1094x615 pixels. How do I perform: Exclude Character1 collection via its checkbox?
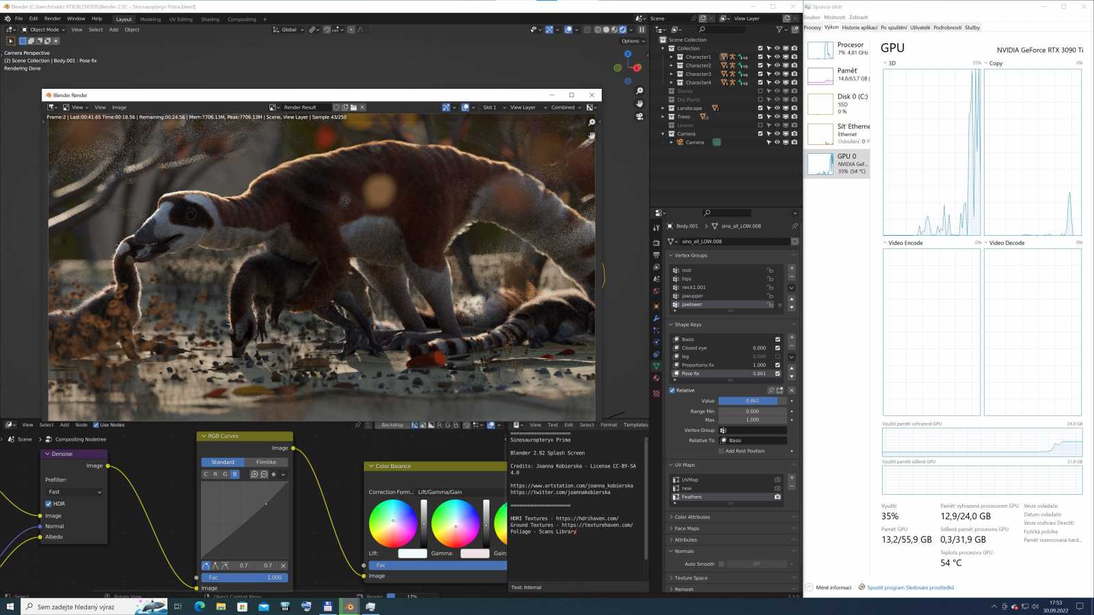[x=760, y=57]
